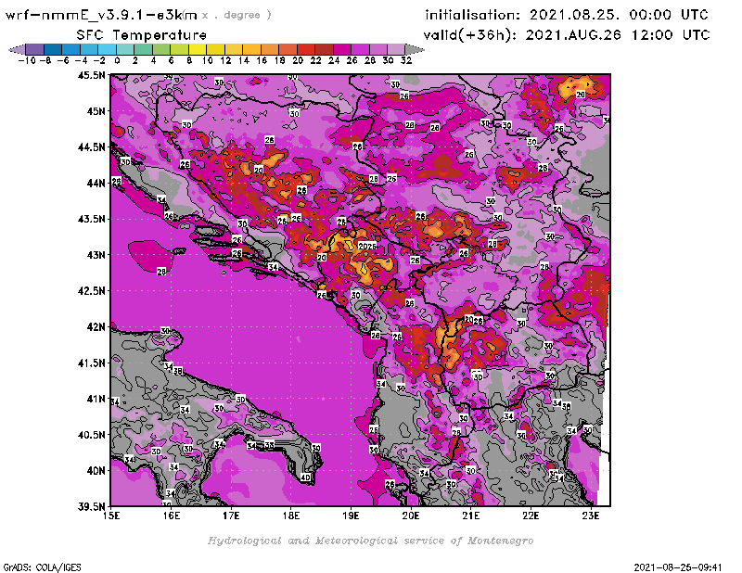Click the '19E' longitude label
Screen dimensions: 742x573
351,516
